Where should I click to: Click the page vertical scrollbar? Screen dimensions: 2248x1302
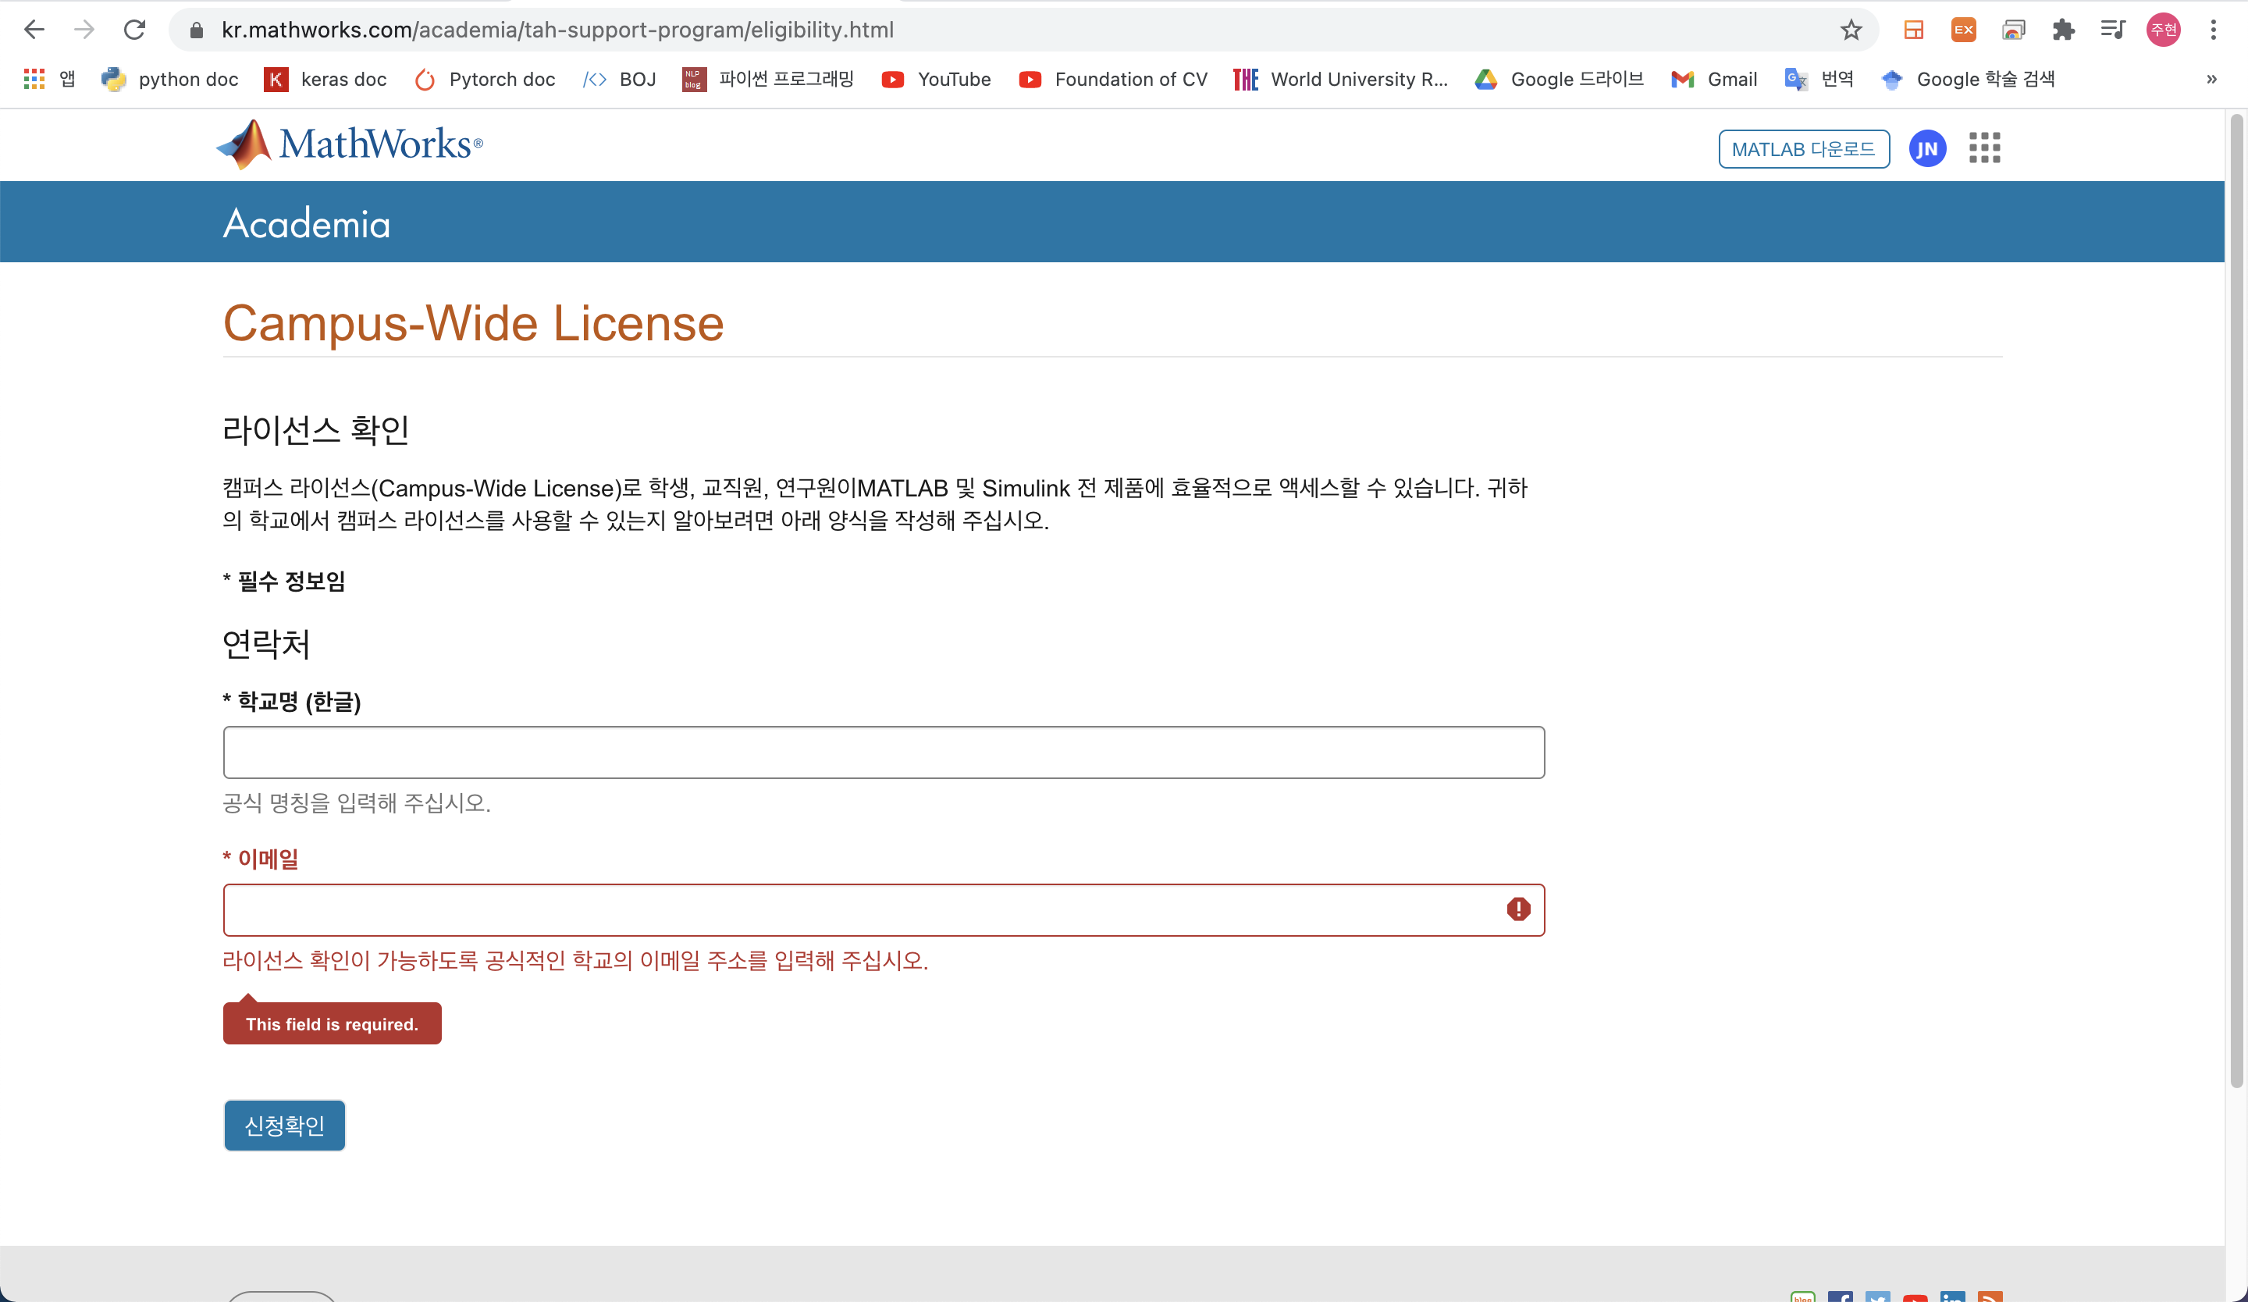click(2236, 597)
